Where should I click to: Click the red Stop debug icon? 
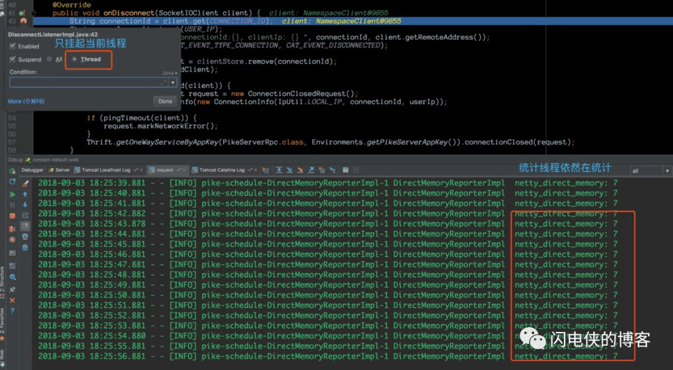tap(12, 216)
